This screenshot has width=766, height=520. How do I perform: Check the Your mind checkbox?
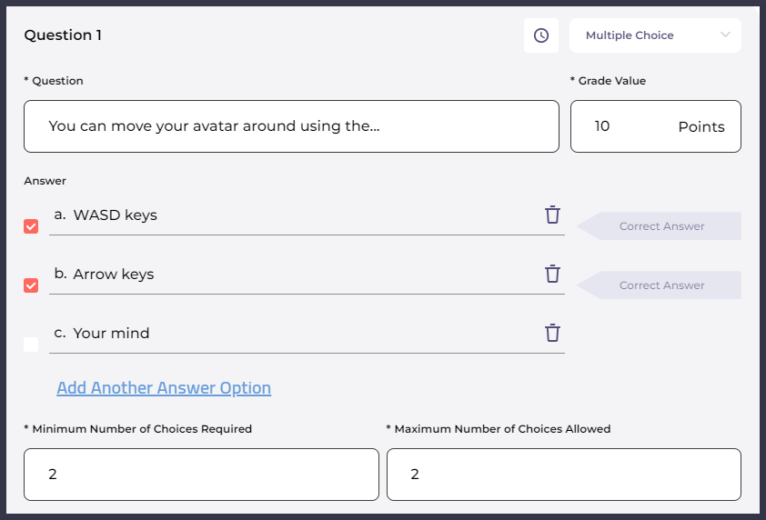[x=31, y=345]
